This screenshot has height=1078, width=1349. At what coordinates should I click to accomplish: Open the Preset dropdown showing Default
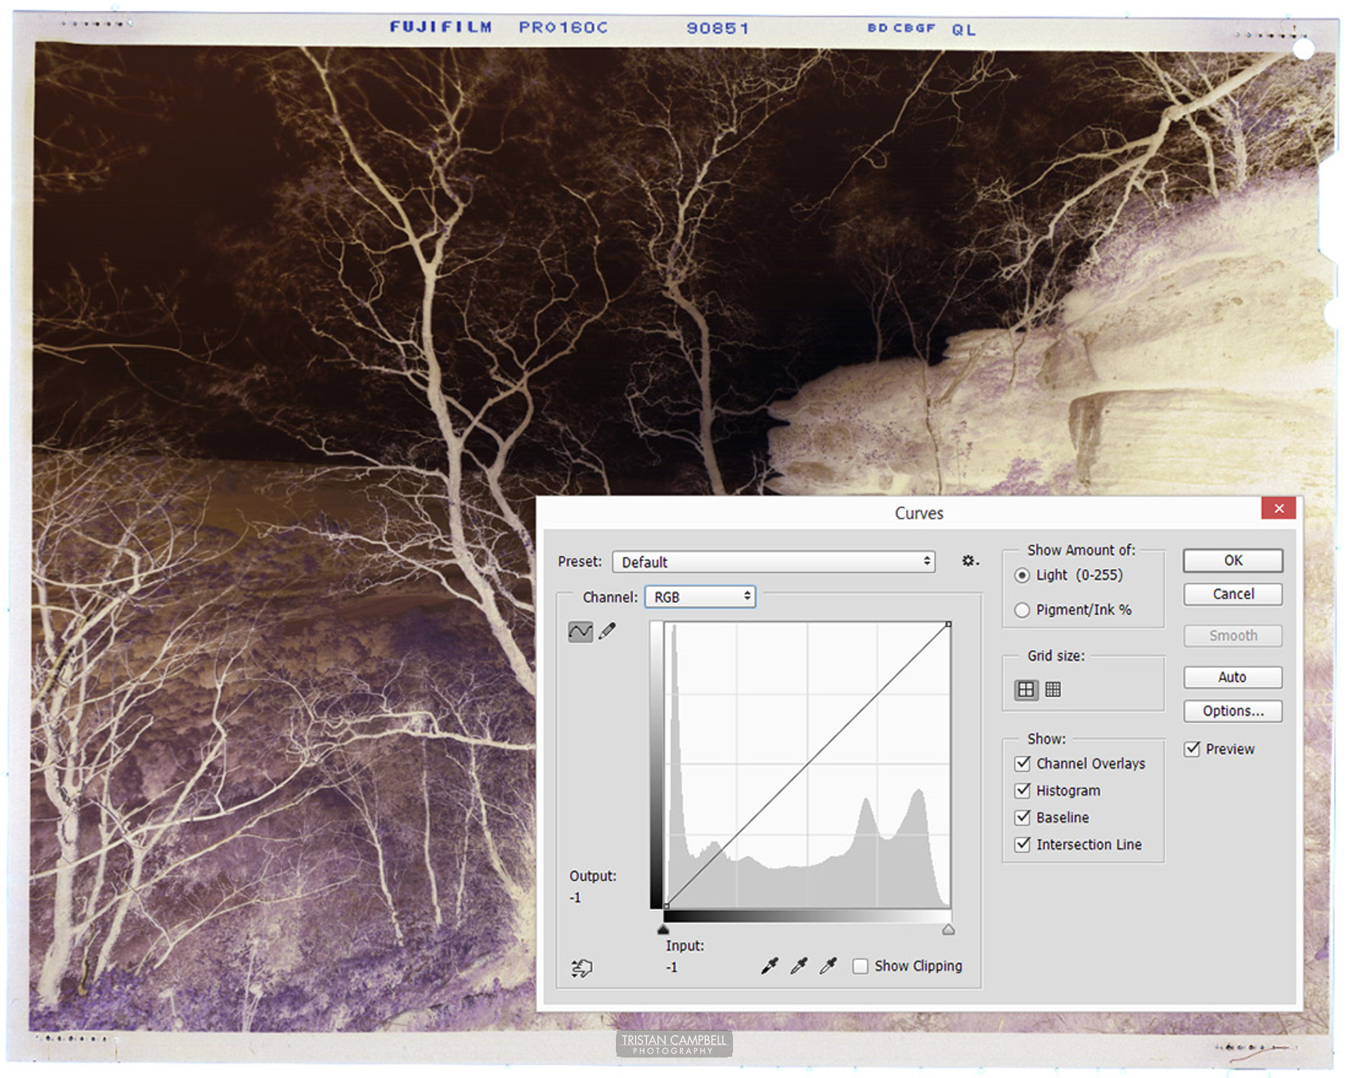click(x=773, y=562)
